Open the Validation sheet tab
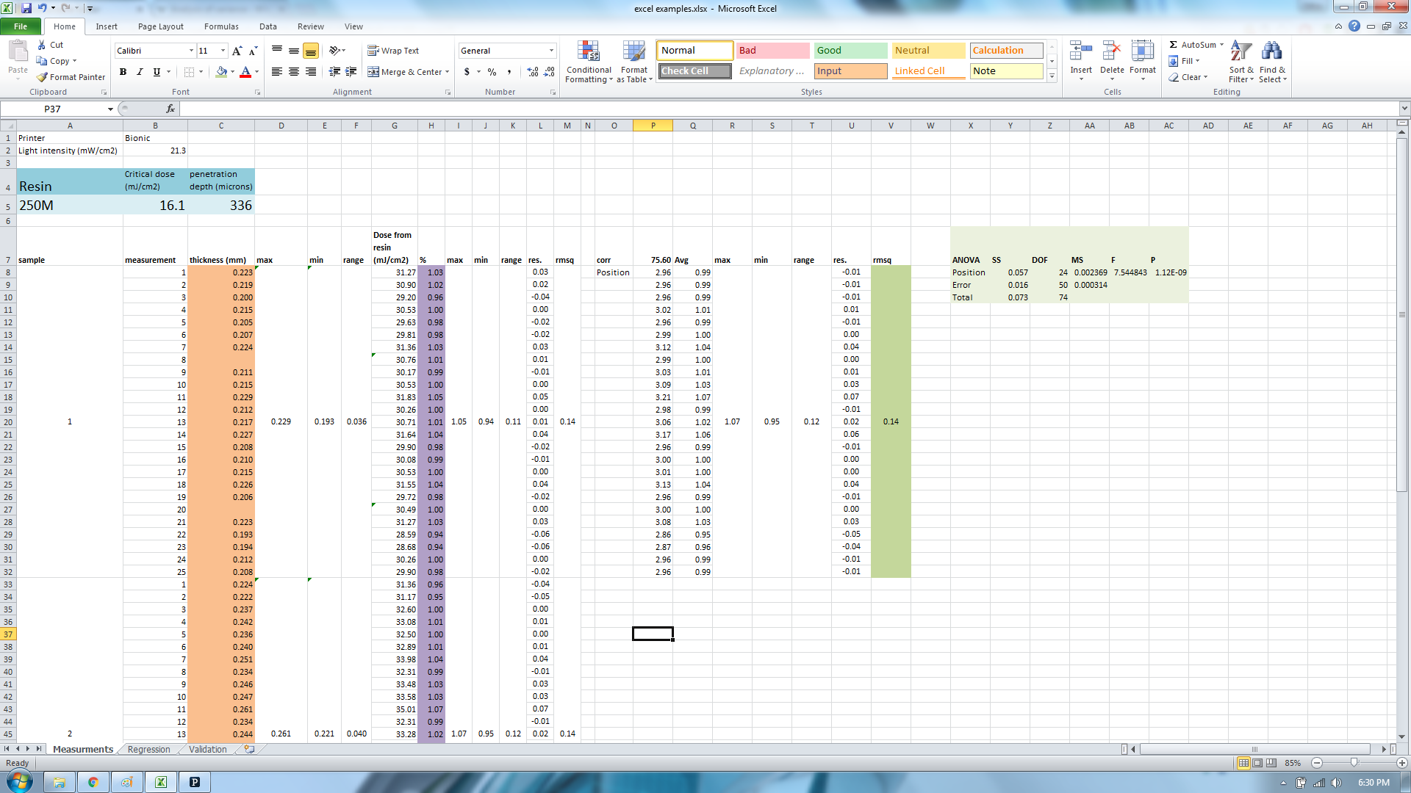 click(x=207, y=750)
